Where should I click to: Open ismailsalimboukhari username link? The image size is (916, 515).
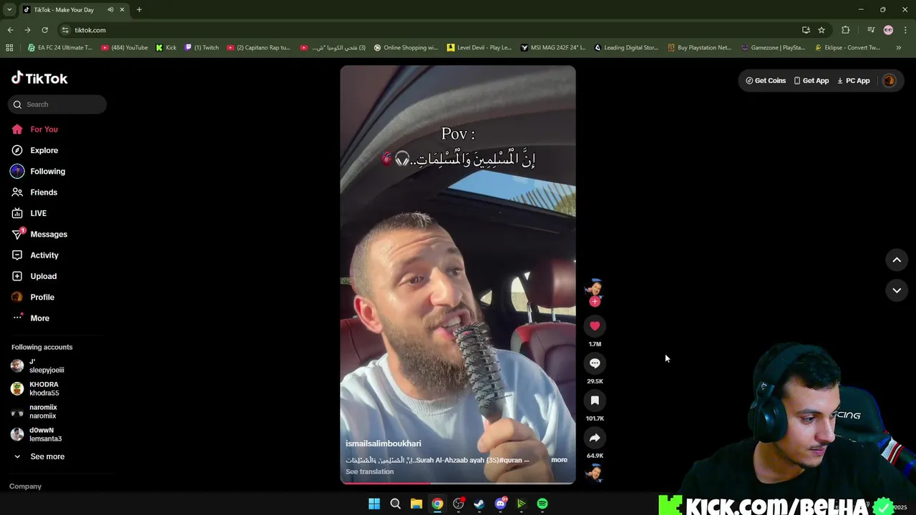[384, 443]
